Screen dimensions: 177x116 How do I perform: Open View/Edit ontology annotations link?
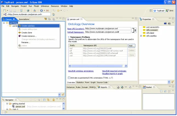[81, 71]
